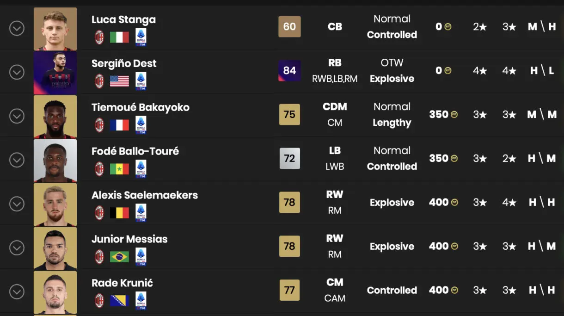Screen dimensions: 564x316
Task: Click Brazil flag under Junior Messias
Action: point(119,257)
